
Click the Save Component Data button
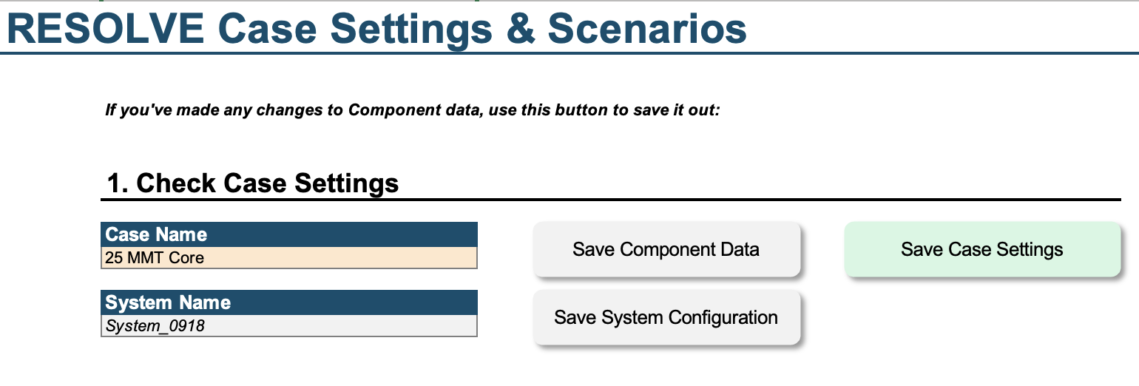[666, 249]
